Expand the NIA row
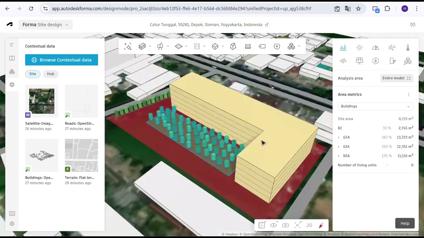Viewport: 424px width, 238px height. [x=339, y=156]
